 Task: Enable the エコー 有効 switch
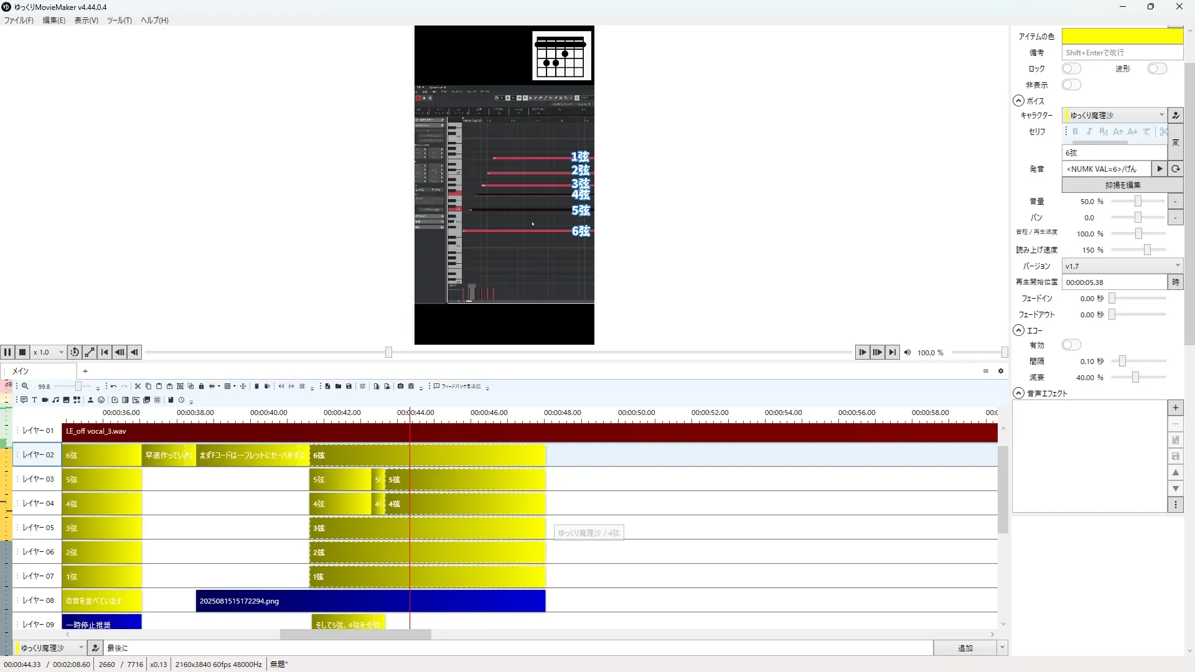1071,345
